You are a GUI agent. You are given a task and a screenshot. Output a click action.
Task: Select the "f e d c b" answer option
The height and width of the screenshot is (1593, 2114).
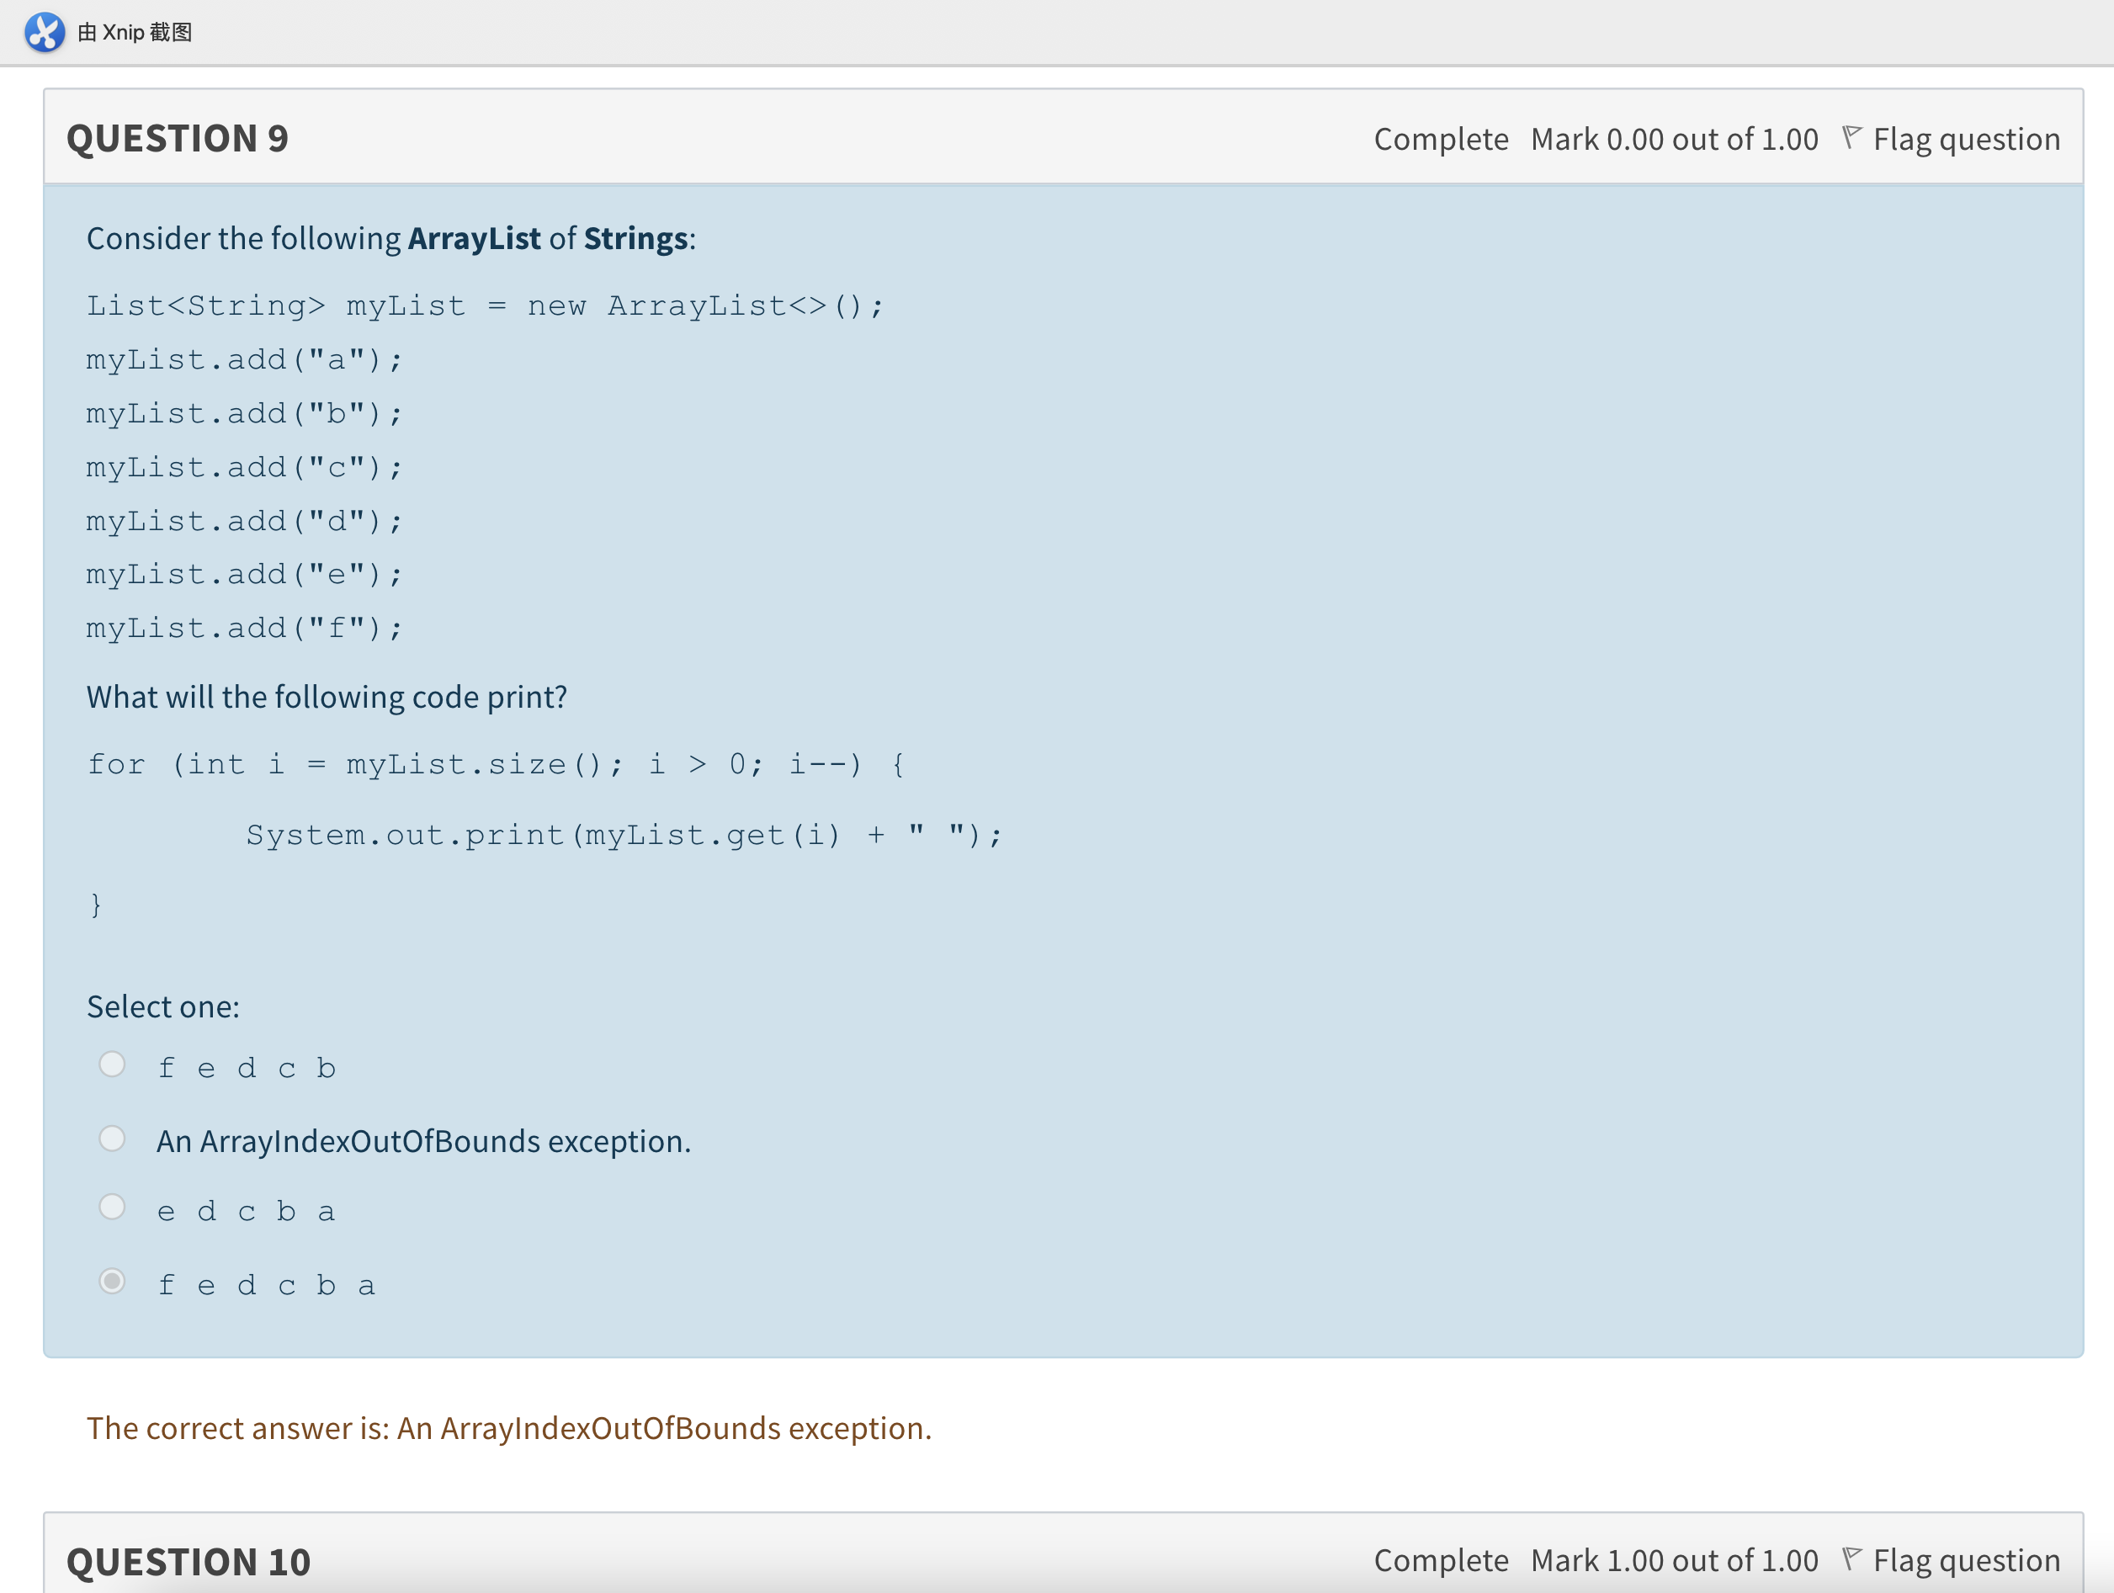click(113, 1065)
